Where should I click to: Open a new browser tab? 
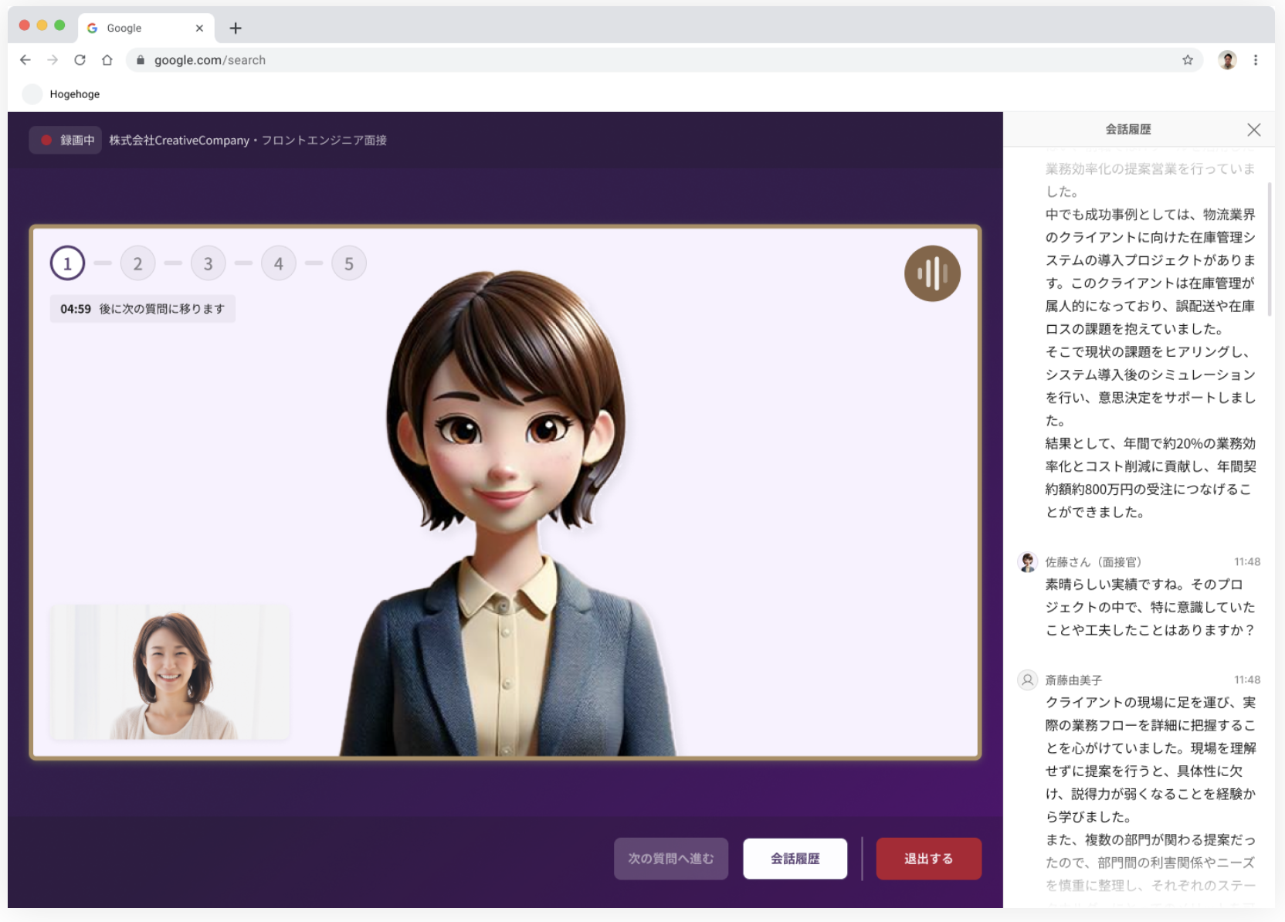click(236, 28)
